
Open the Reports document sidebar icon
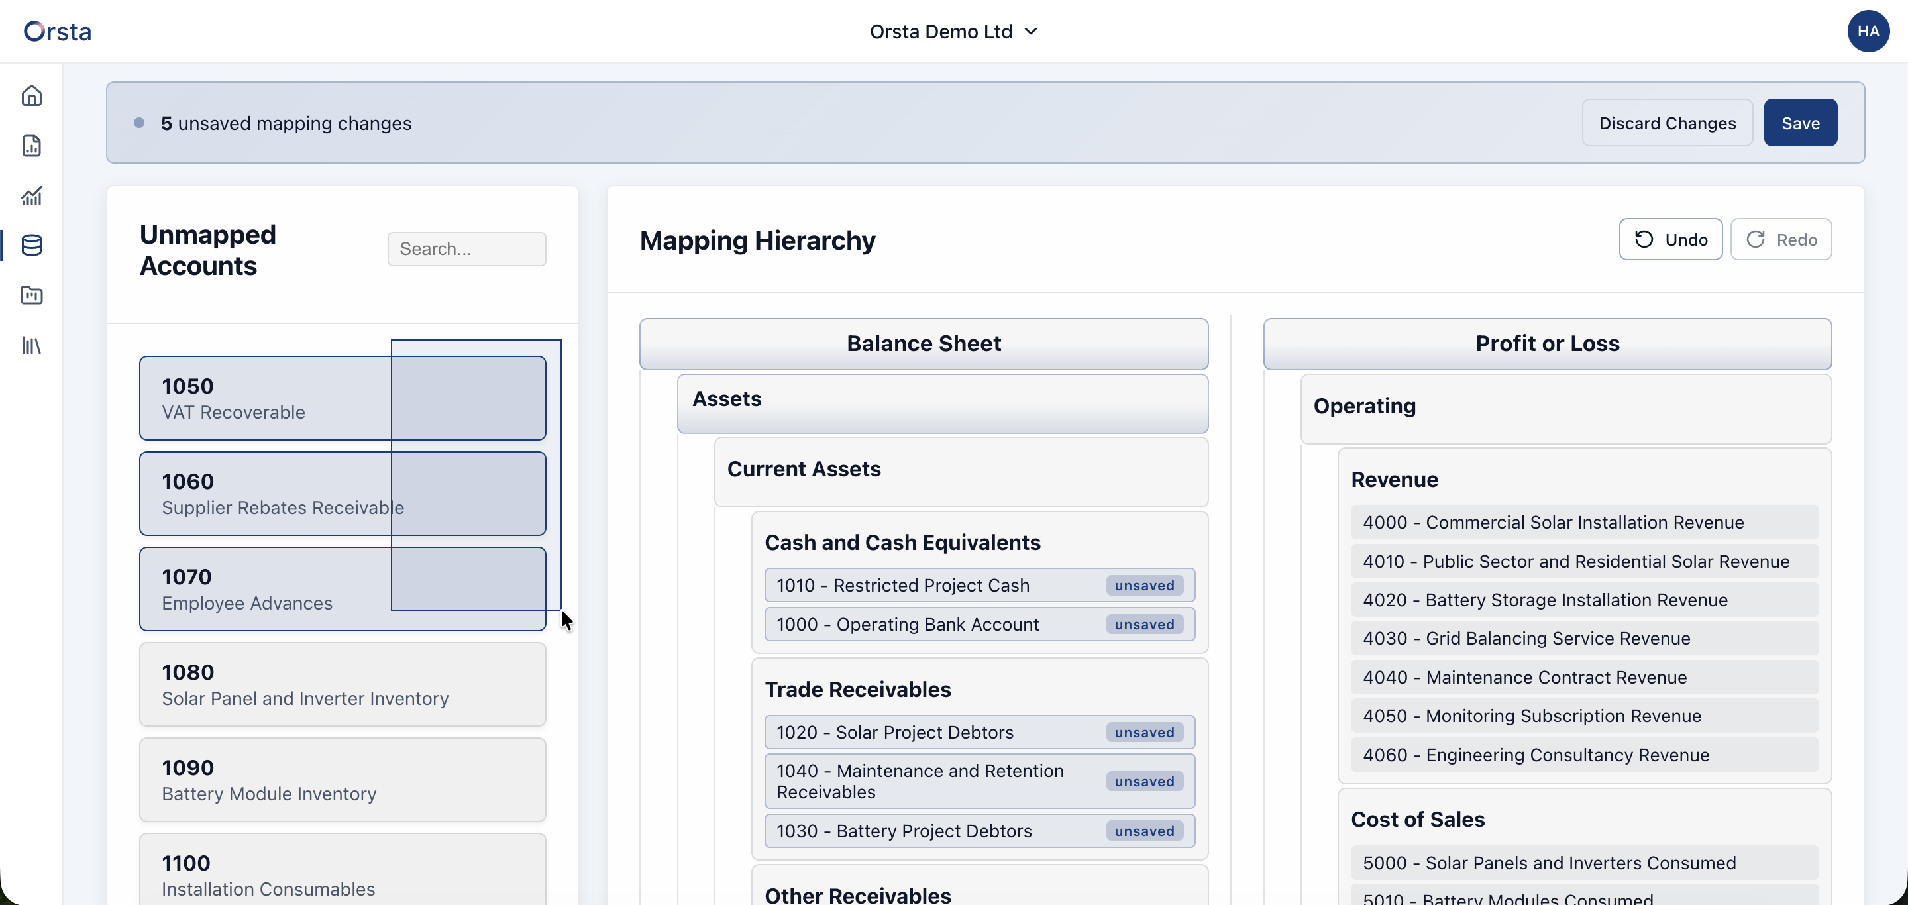coord(31,146)
